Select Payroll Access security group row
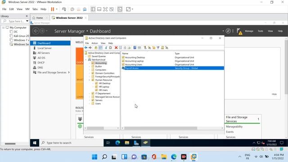 click(x=173, y=68)
